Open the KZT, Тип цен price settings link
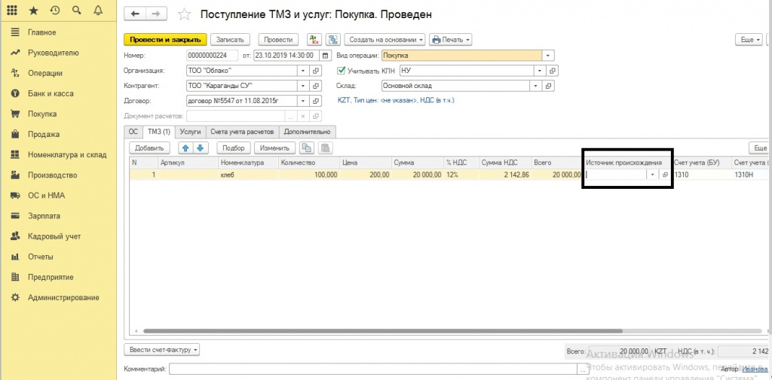Viewport: 772px width, 380px height. (396, 100)
